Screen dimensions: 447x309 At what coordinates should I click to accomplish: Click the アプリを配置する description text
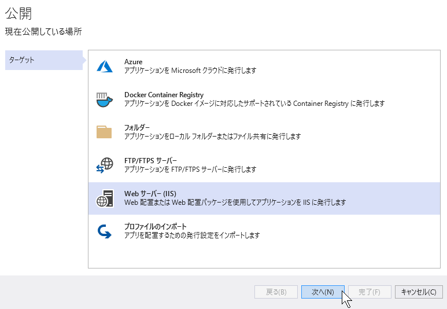[x=192, y=236]
